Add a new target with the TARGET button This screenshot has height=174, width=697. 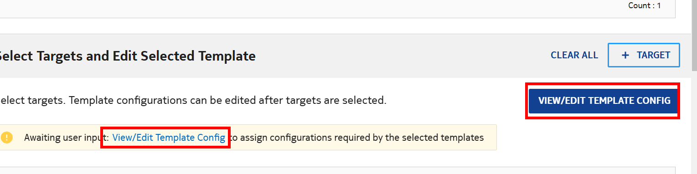644,55
